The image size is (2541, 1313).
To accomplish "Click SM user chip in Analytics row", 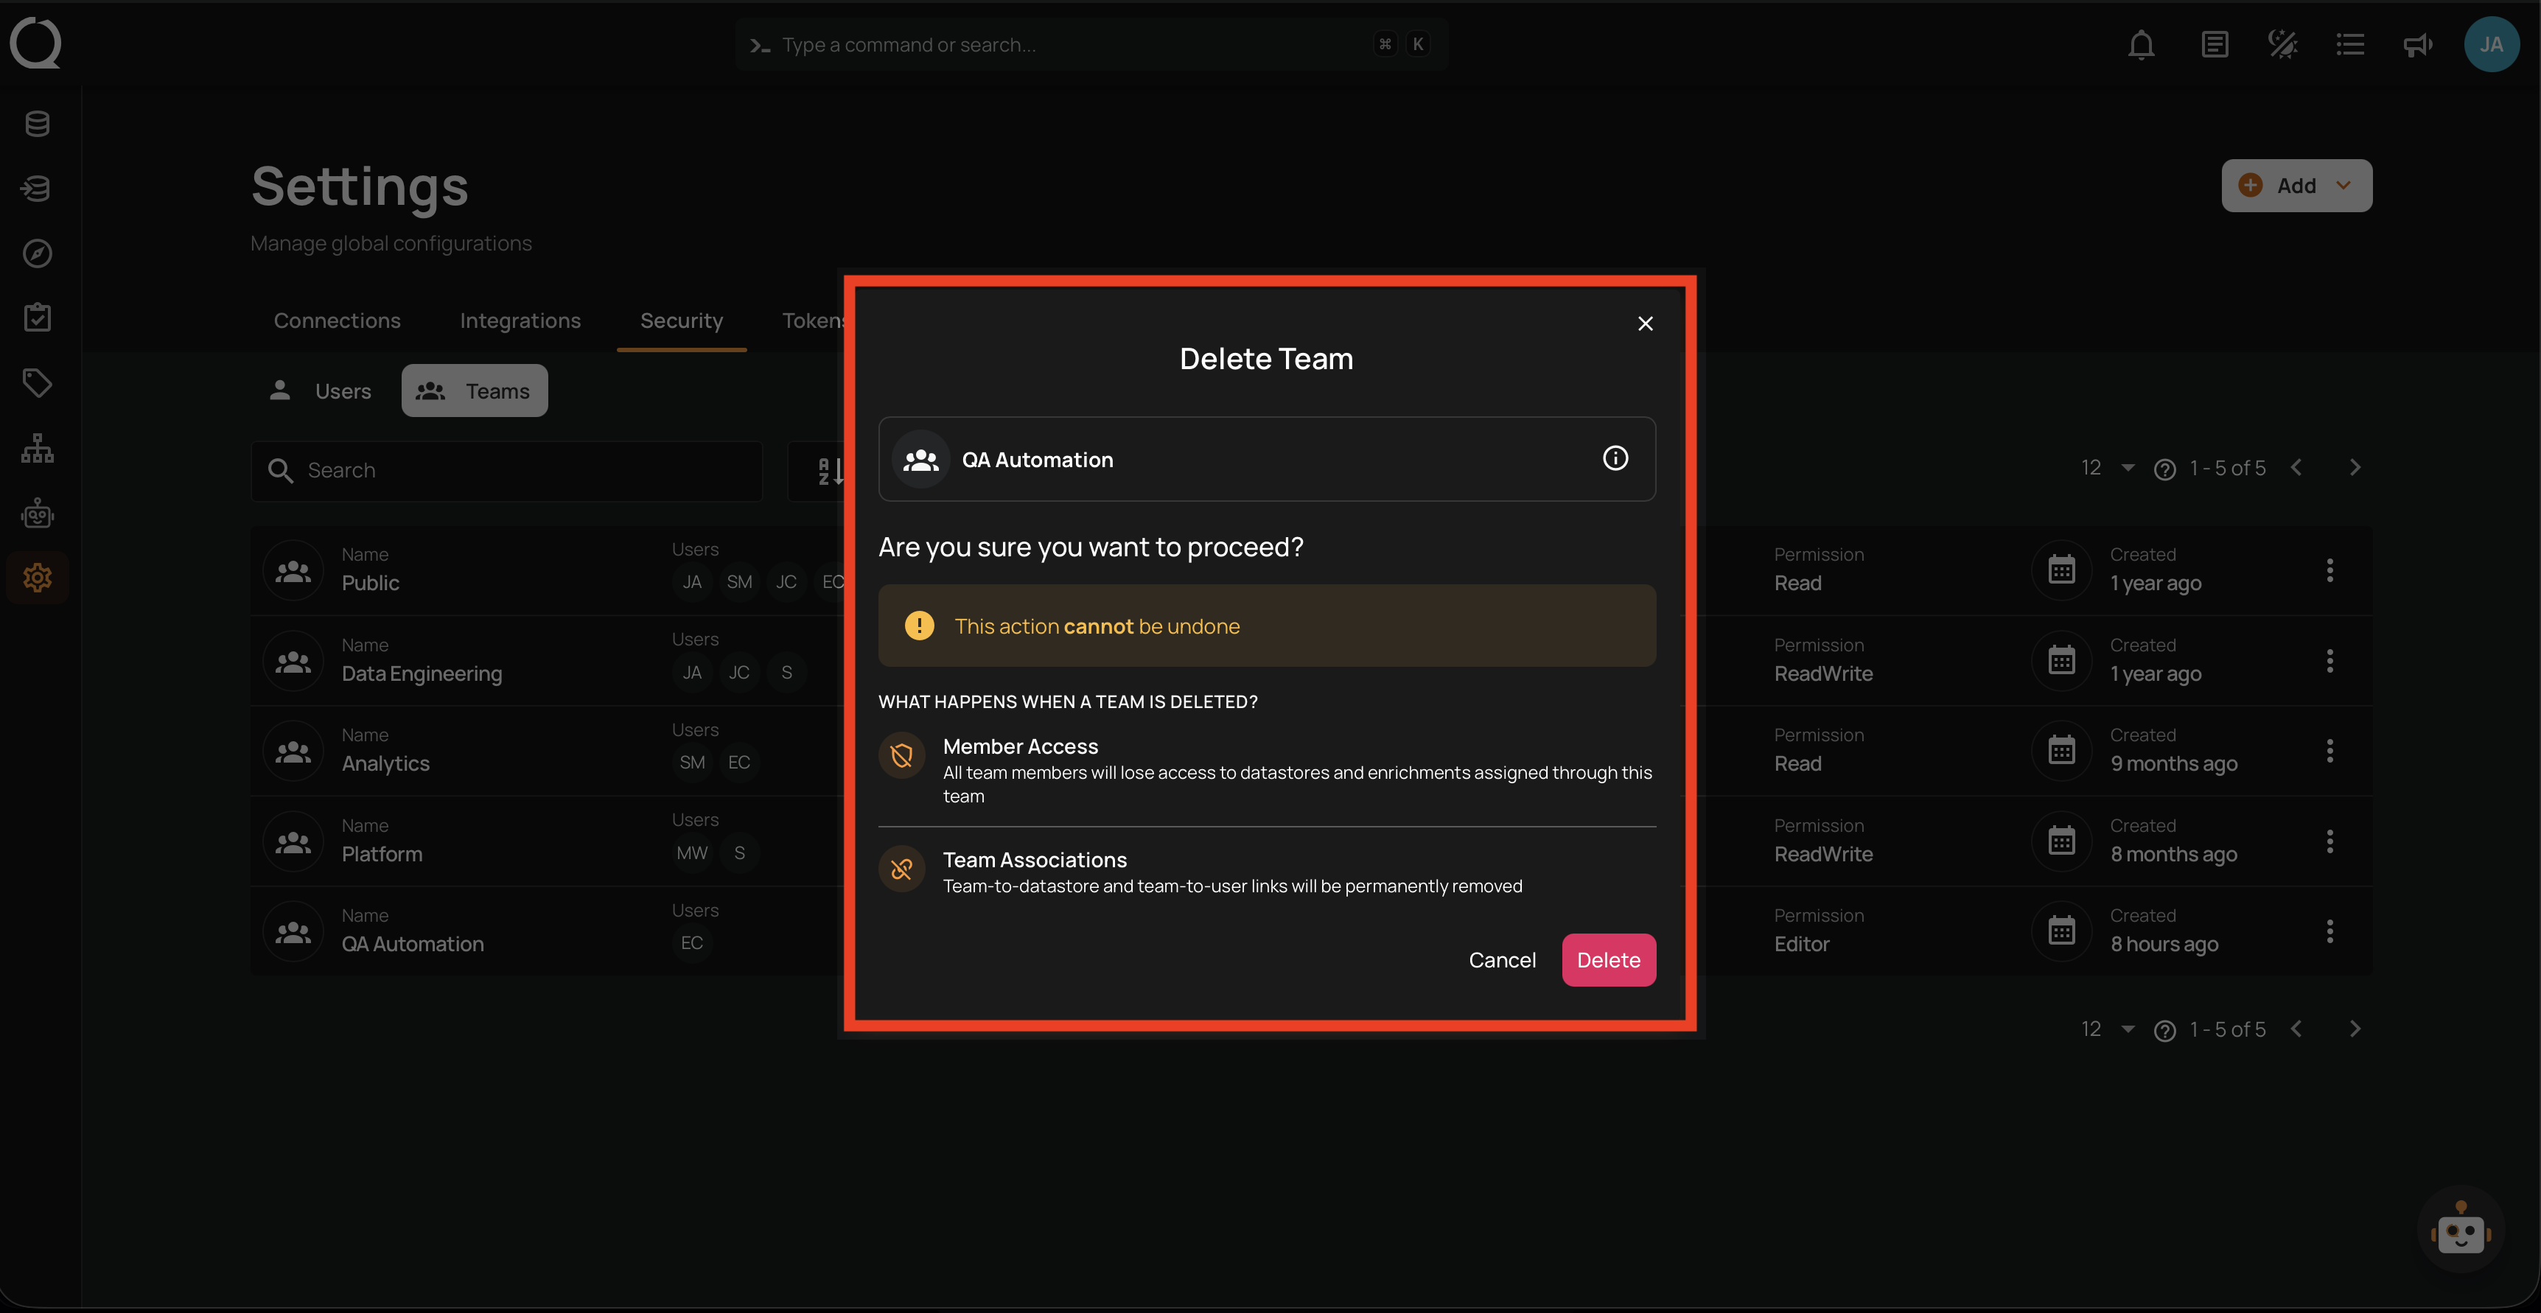I will (691, 763).
